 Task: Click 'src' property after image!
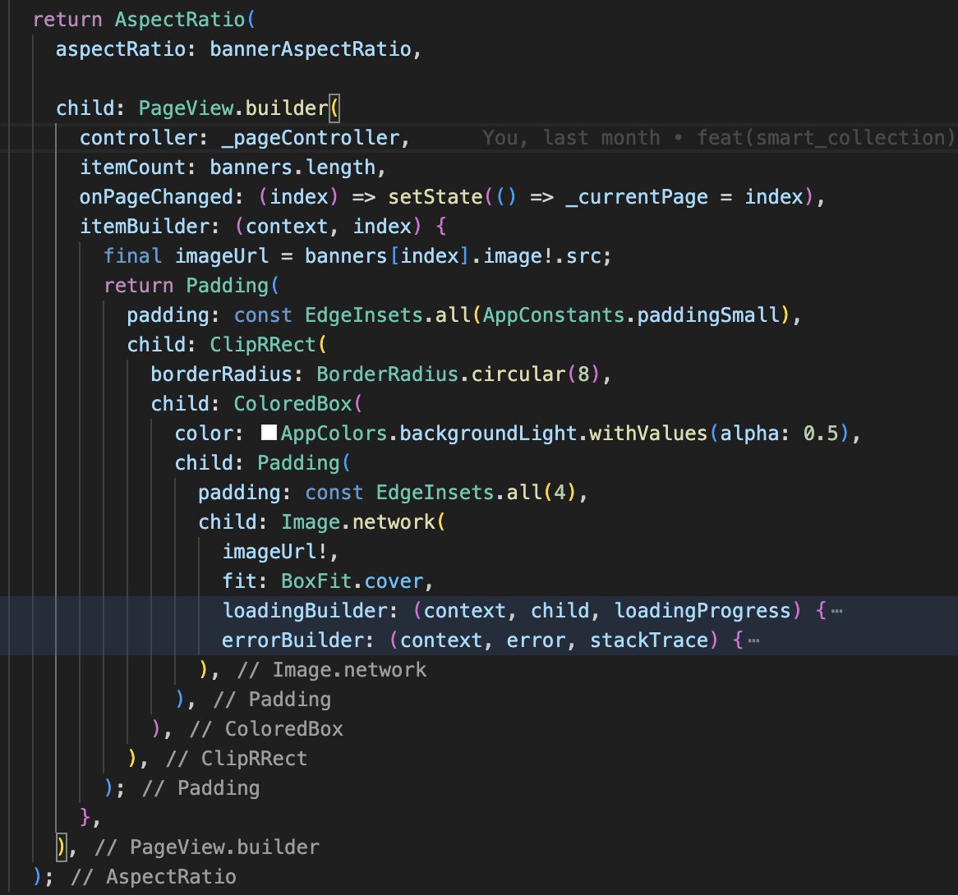[583, 256]
